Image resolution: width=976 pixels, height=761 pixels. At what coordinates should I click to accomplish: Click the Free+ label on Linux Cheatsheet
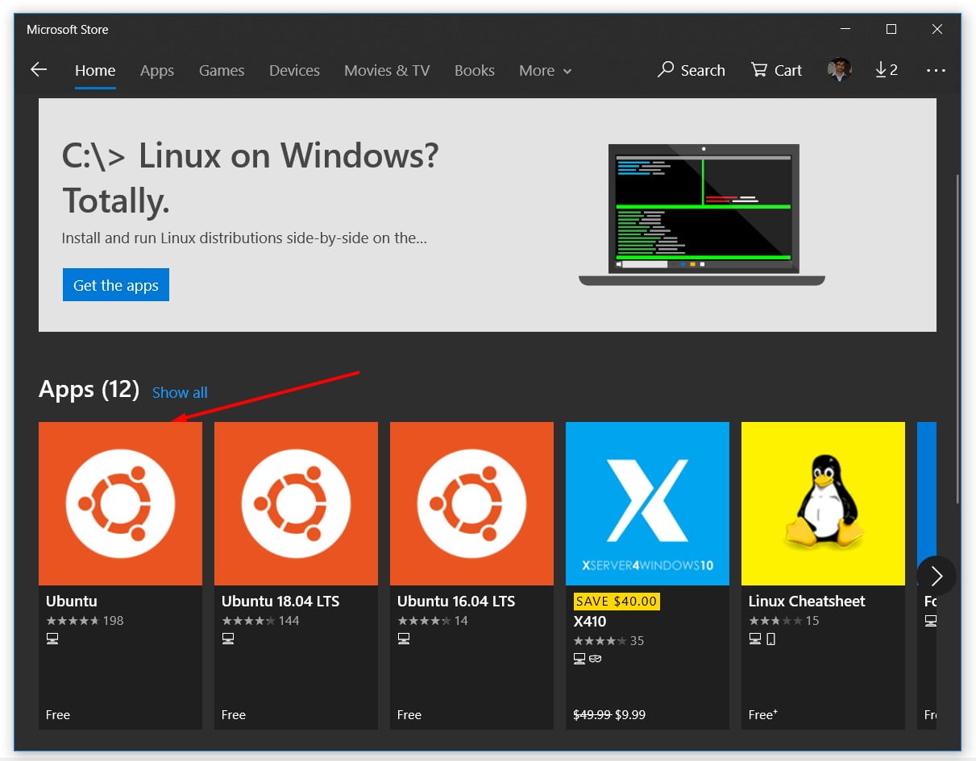(762, 714)
